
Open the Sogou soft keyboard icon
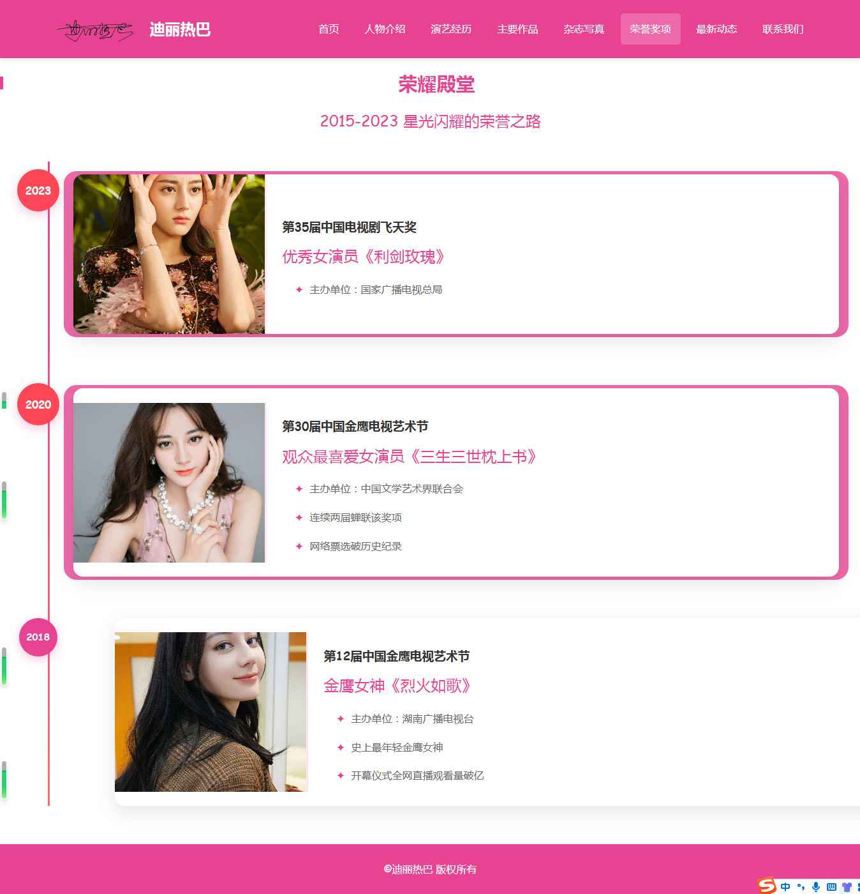831,886
